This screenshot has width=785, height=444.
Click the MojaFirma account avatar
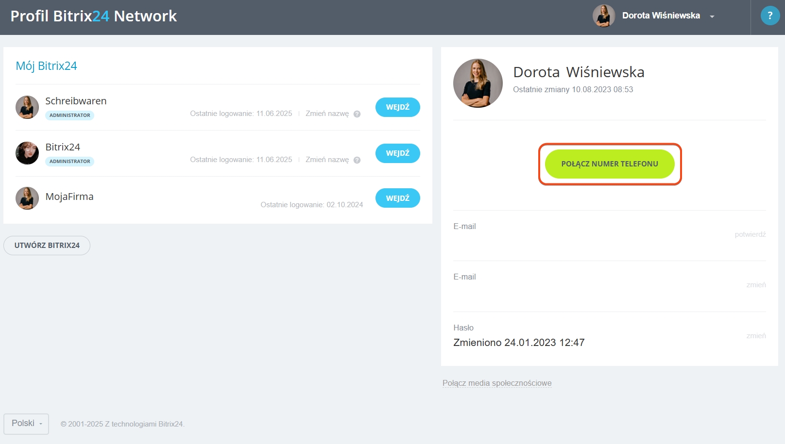27,198
